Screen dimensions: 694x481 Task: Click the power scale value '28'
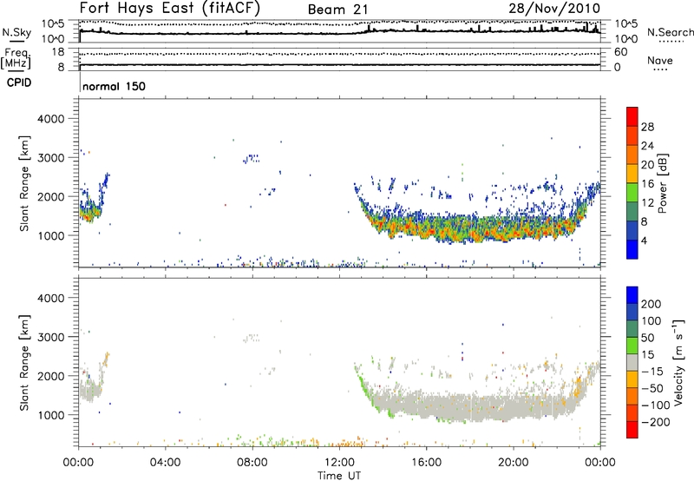[647, 127]
